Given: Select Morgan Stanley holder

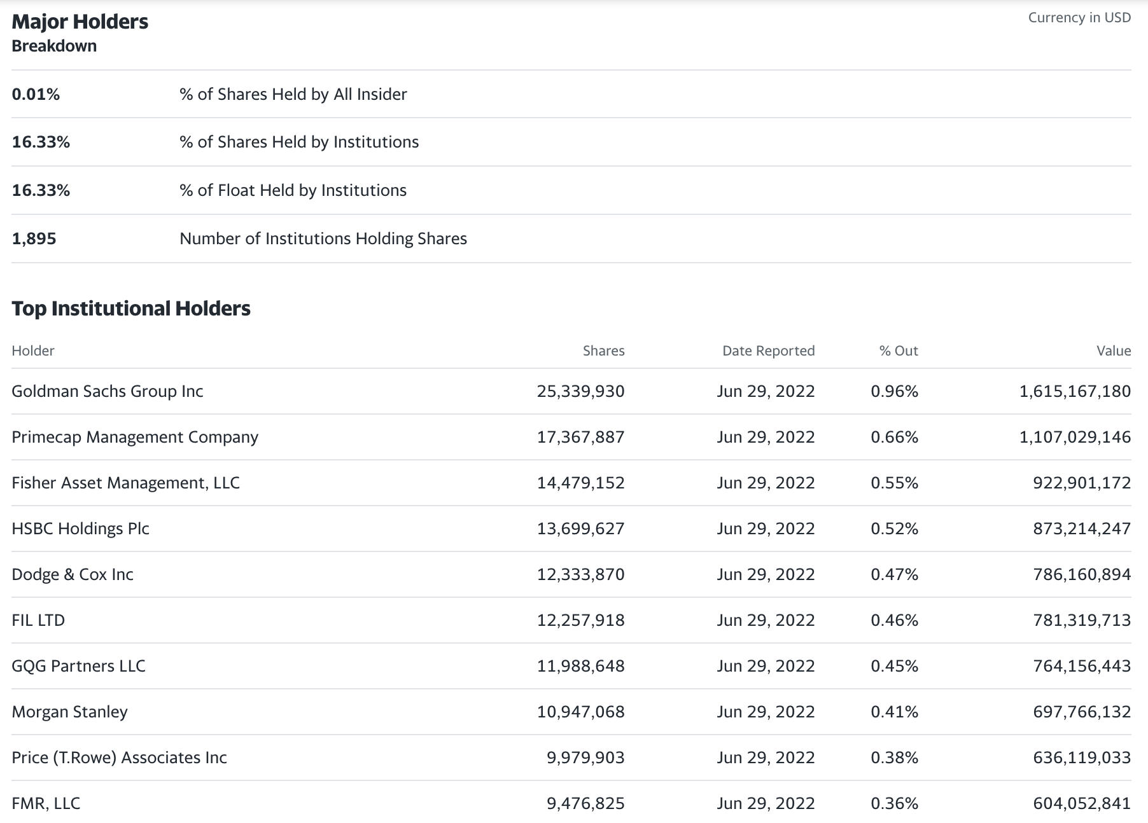Looking at the screenshot, I should 70,712.
